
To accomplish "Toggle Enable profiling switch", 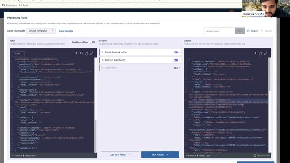I will pyautogui.click(x=92, y=42).
